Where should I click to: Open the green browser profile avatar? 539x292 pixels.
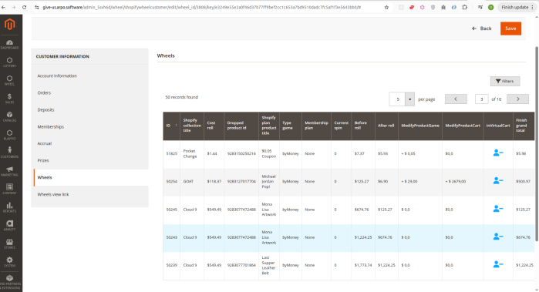coord(491,7)
